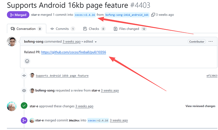Open the fireball pull 10356 link
This screenshot has height=130, width=218.
73,52
